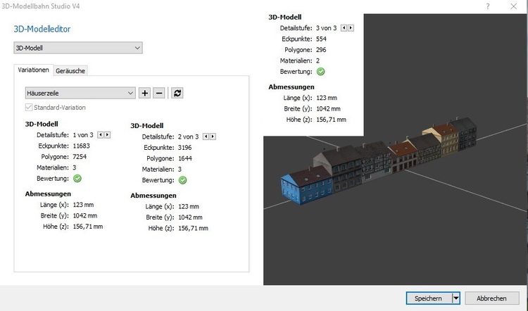528x311 pixels.
Task: Select the Eckpunkte value 554
Action: 321,39
